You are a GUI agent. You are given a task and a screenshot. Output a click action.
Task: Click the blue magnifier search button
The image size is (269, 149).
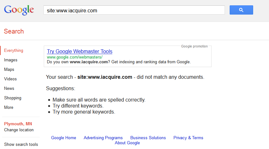click(x=241, y=10)
